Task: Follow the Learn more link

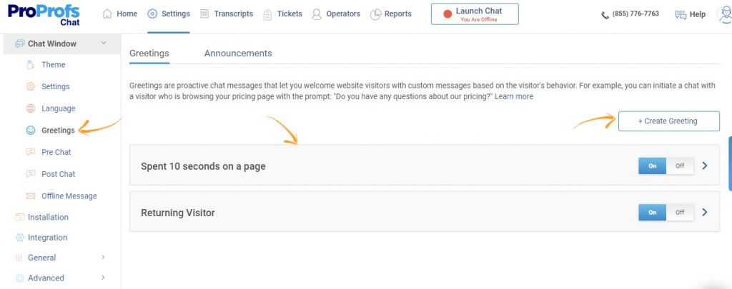Action: [513, 96]
